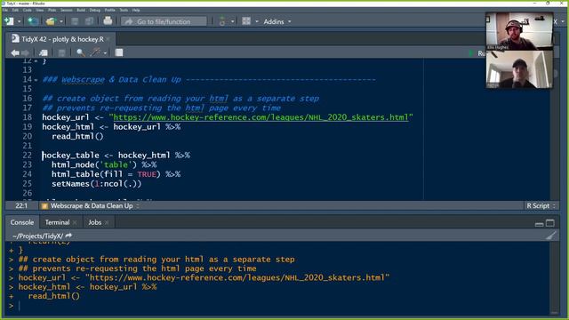
Task: Click the Show in new window icon
Action: (44, 53)
